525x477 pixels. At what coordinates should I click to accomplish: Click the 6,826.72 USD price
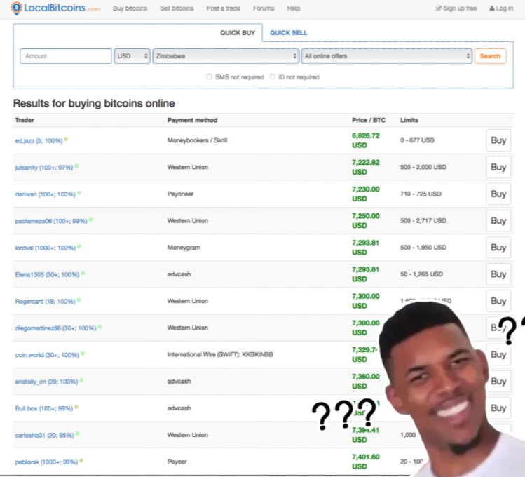tap(366, 140)
